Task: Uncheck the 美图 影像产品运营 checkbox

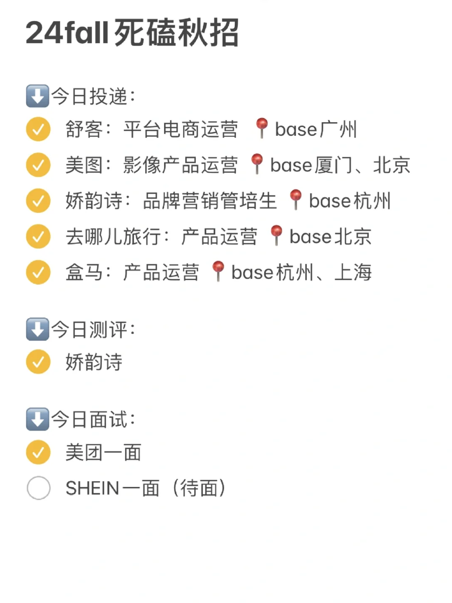Action: coord(39,165)
